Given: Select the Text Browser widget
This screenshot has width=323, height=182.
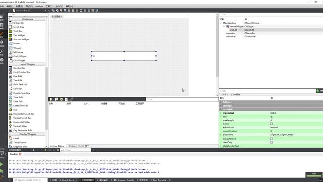Looking at the screenshot, I should [x=18, y=142].
